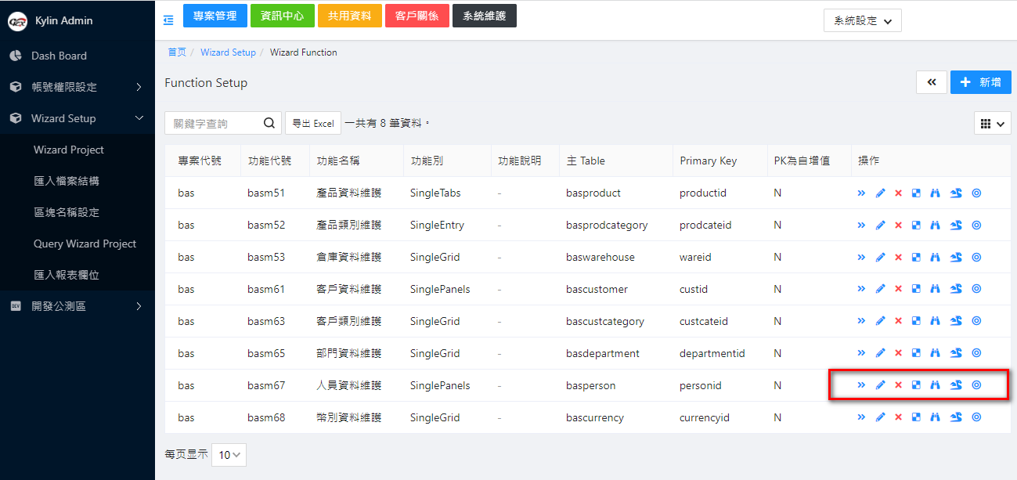Open the grid column display dropdown
Screen dimensions: 1017x480
pyautogui.click(x=992, y=124)
